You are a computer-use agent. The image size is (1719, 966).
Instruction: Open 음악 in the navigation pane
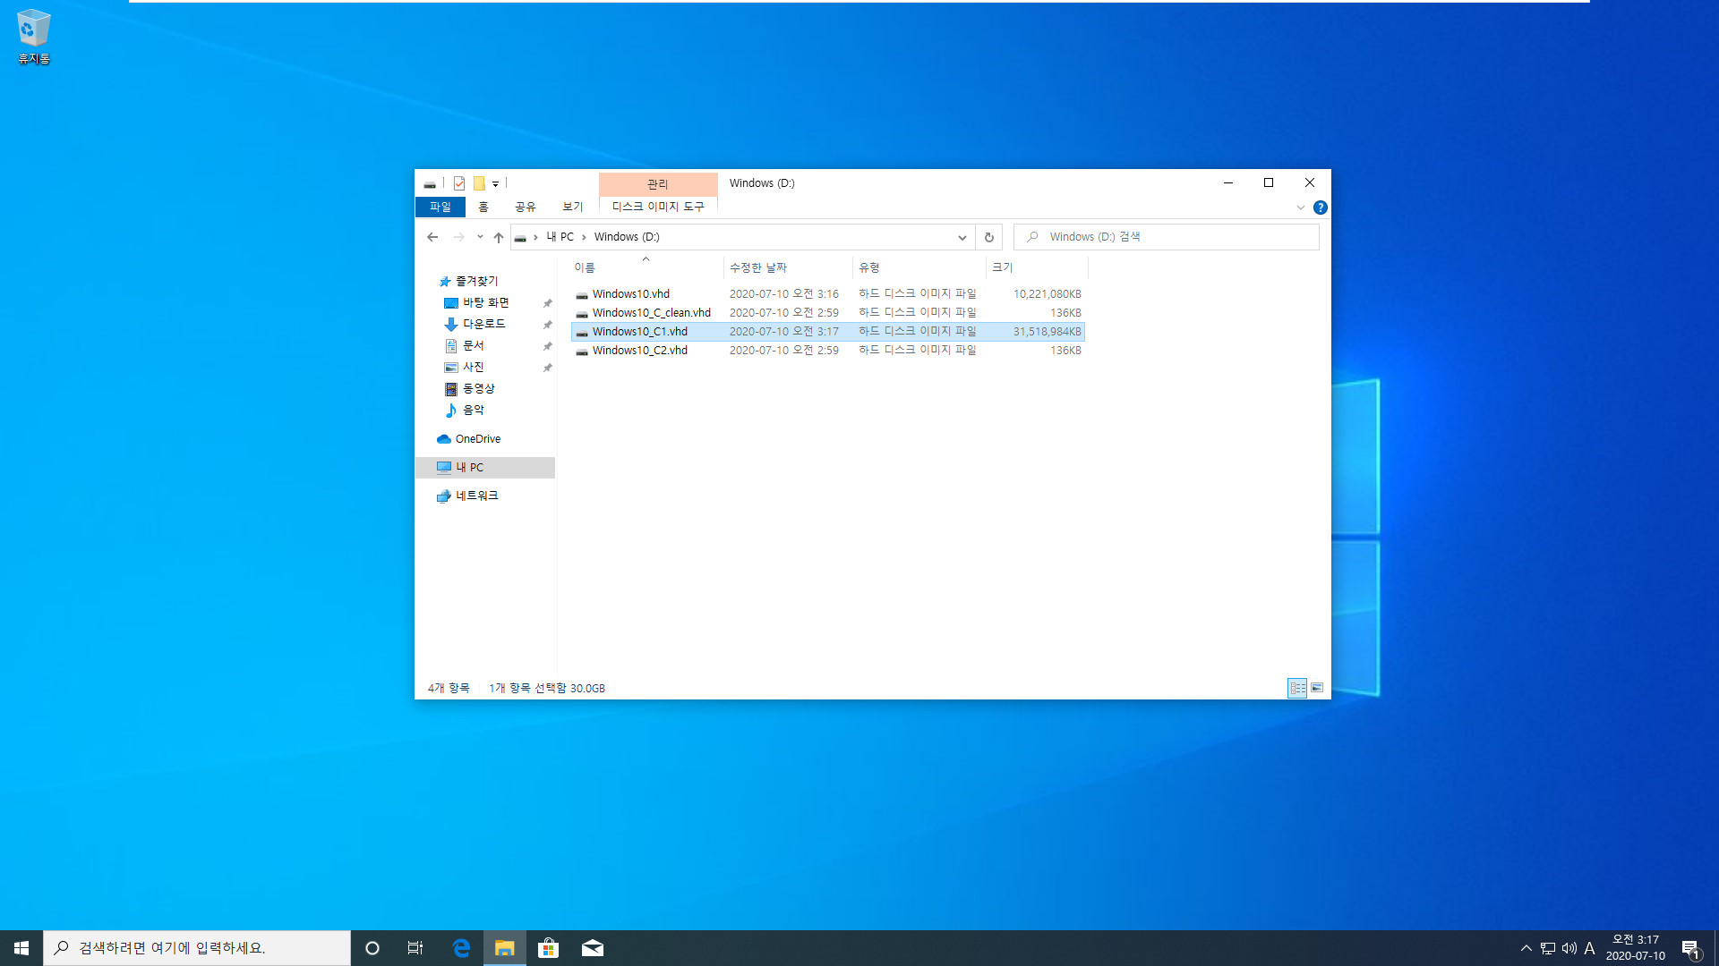tap(473, 410)
